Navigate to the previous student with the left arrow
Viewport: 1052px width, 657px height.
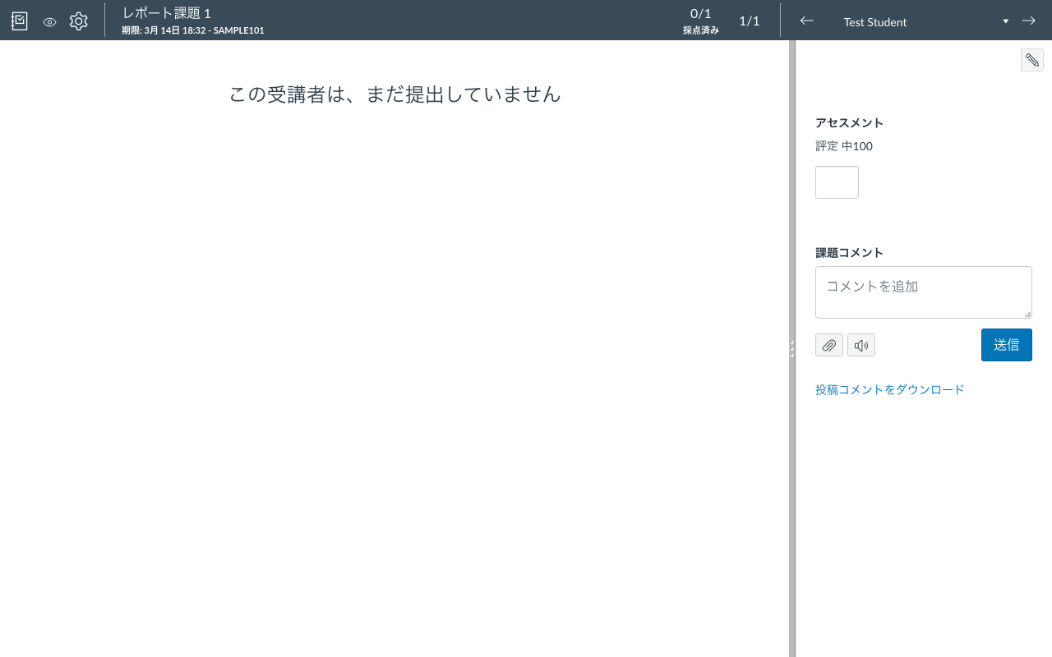pyautogui.click(x=806, y=21)
